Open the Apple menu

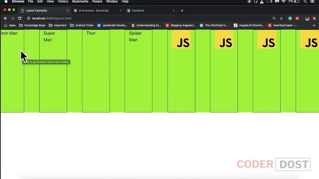[6, 1]
